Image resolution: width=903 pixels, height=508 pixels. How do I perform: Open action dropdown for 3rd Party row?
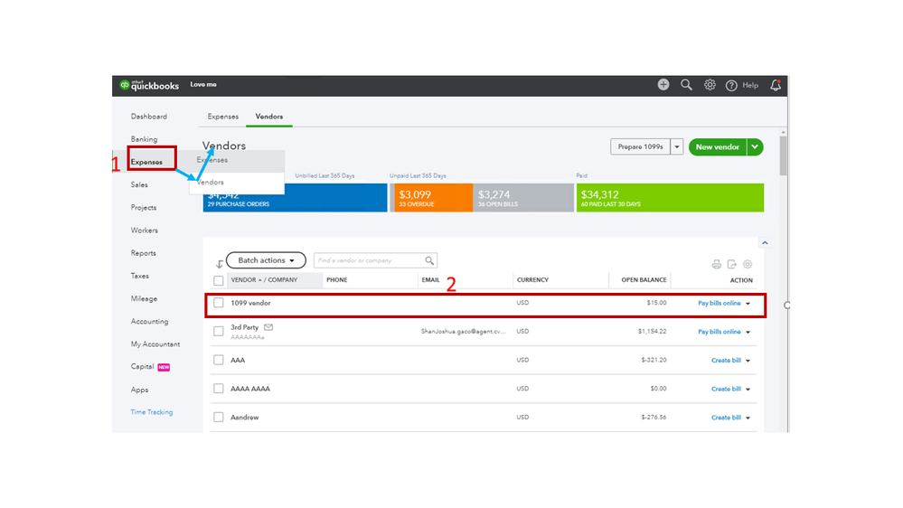point(748,333)
